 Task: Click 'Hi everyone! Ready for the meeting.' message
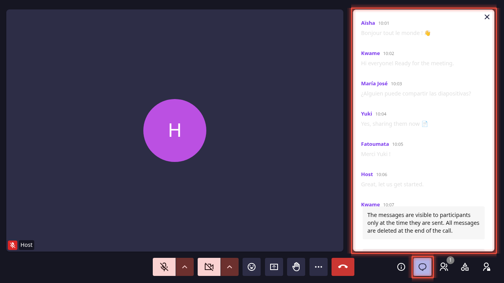(x=408, y=63)
